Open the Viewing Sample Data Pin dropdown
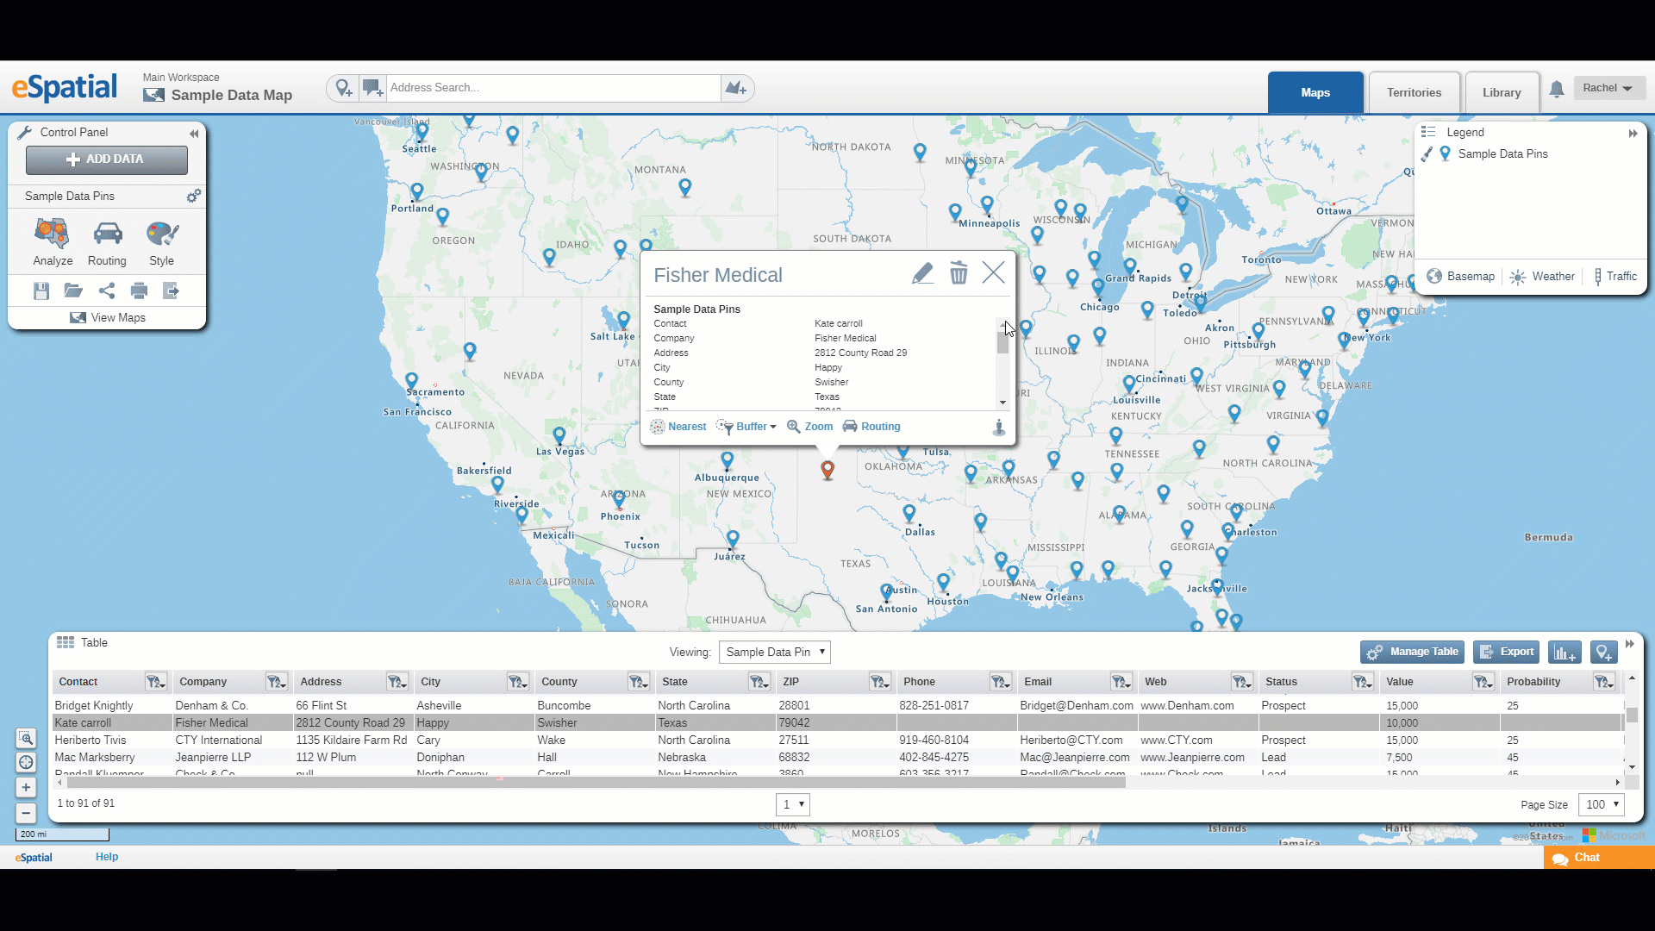Image resolution: width=1655 pixels, height=931 pixels. click(x=775, y=653)
